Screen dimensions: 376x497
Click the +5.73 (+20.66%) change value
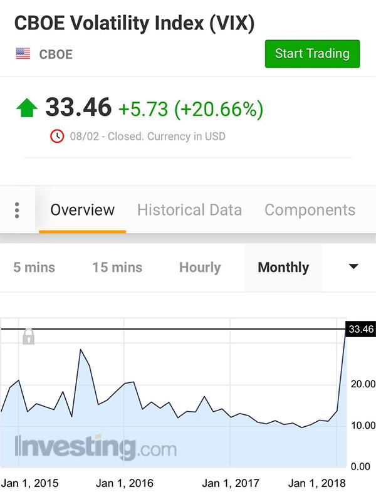click(x=191, y=109)
